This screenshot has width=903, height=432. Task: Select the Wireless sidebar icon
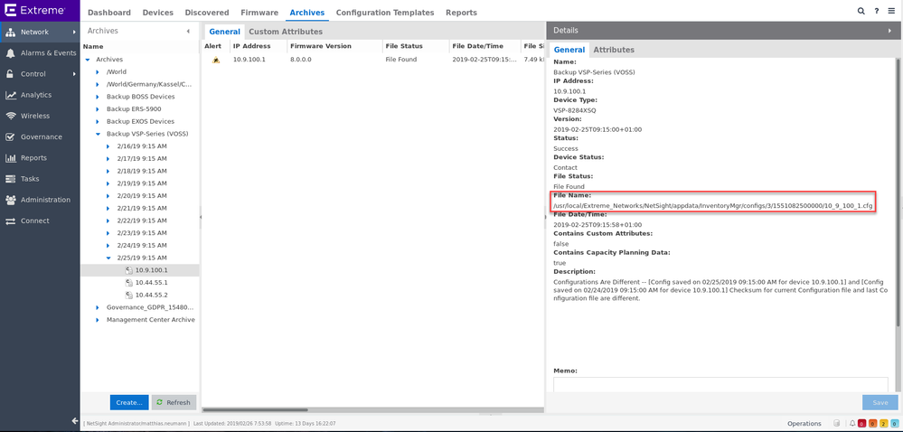[11, 116]
